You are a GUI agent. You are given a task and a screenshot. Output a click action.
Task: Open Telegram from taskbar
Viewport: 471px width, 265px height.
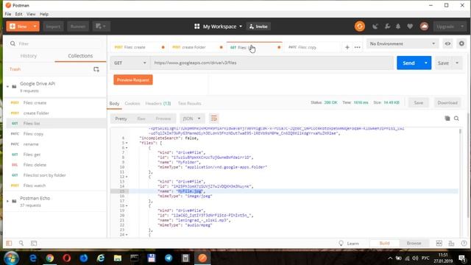(169, 258)
